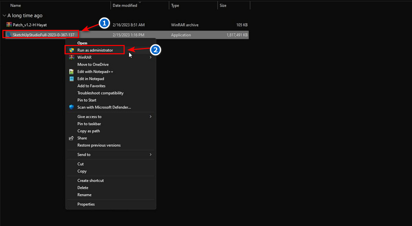Viewport: 412px width, 226px height.
Task: Click the Microsoft Defender shield icon
Action: (x=71, y=107)
